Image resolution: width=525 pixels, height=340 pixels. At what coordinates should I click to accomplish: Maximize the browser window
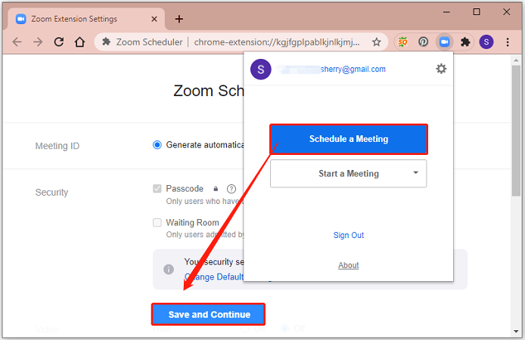(x=477, y=12)
